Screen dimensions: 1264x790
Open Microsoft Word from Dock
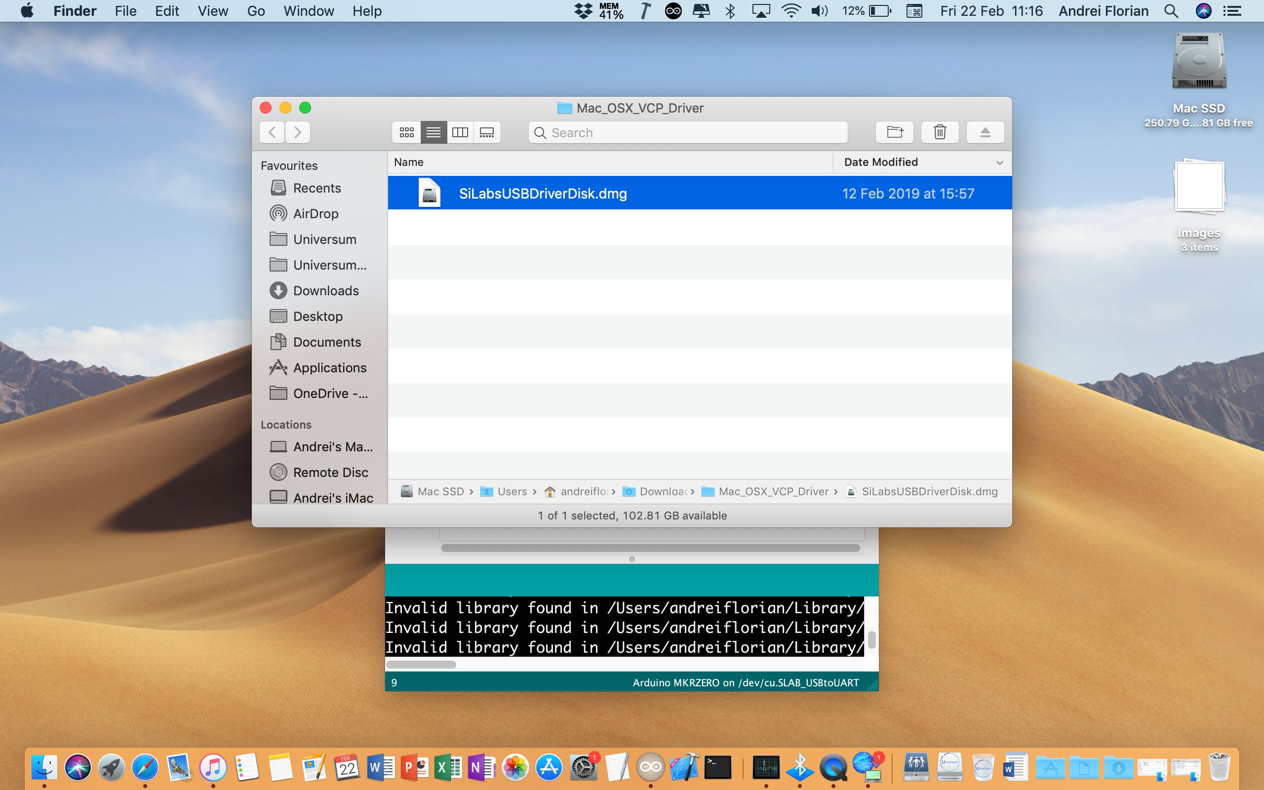381,767
